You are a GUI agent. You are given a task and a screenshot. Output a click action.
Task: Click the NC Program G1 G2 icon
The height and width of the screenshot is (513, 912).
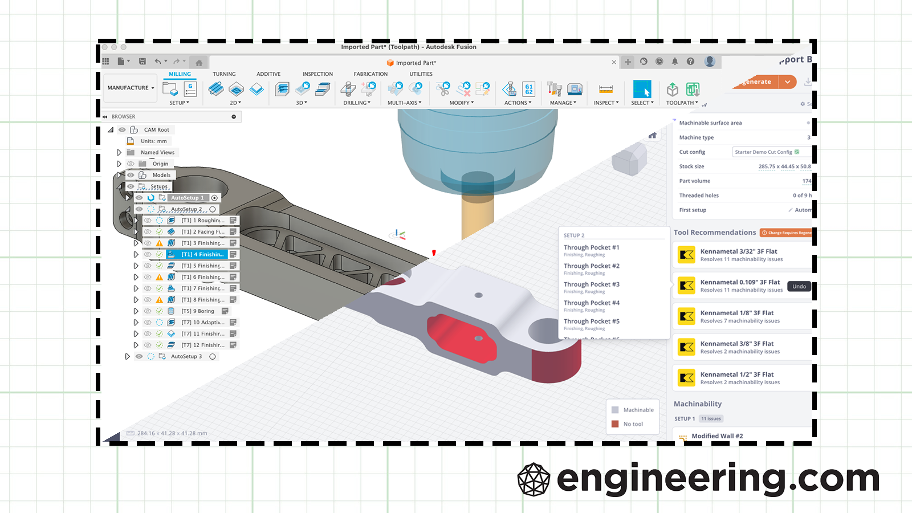(x=528, y=89)
